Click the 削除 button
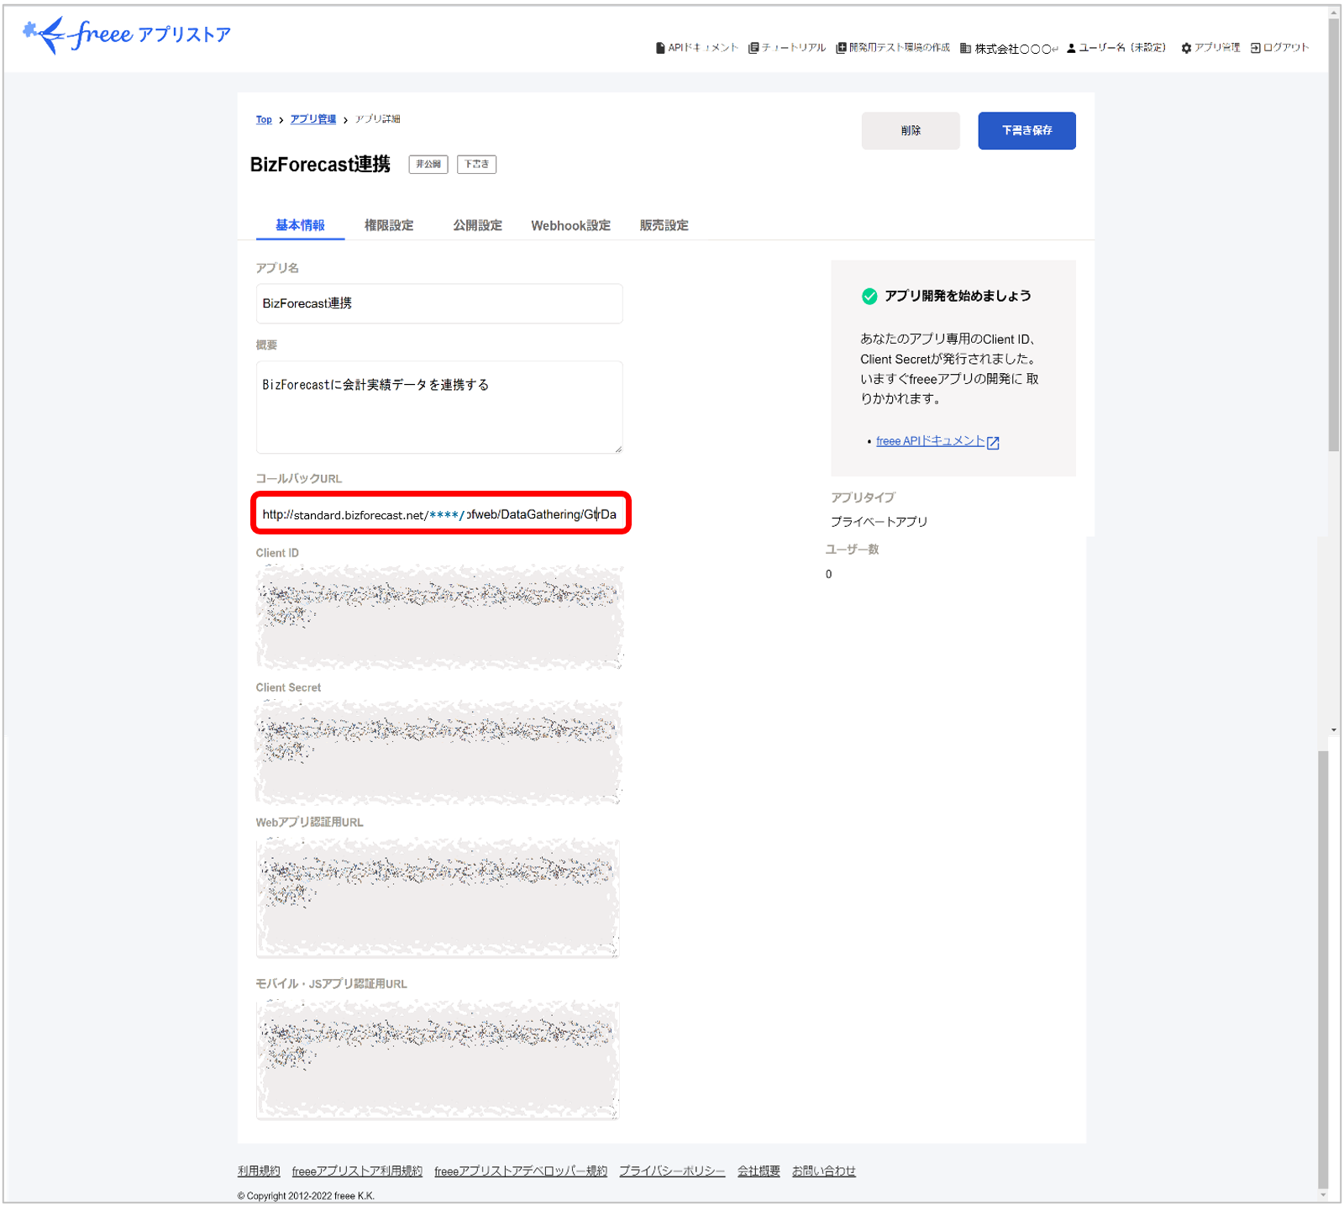The width and height of the screenshot is (1344, 1205). point(911,131)
